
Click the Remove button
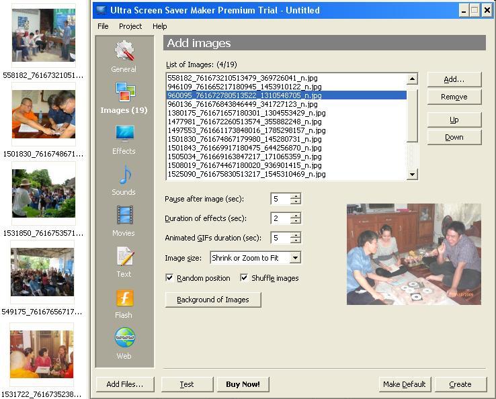pyautogui.click(x=454, y=97)
